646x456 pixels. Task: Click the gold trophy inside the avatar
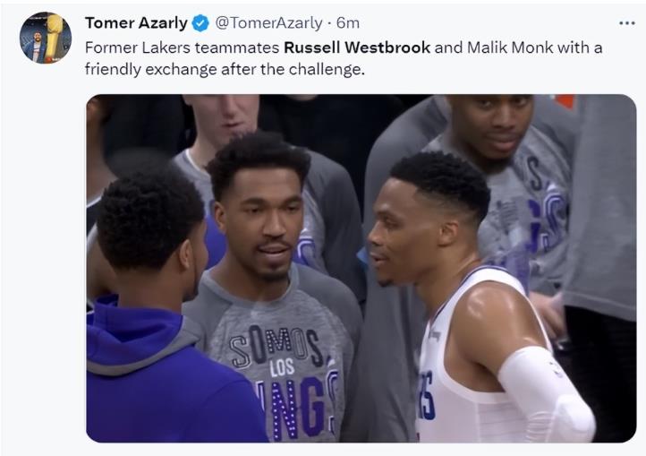click(x=54, y=35)
